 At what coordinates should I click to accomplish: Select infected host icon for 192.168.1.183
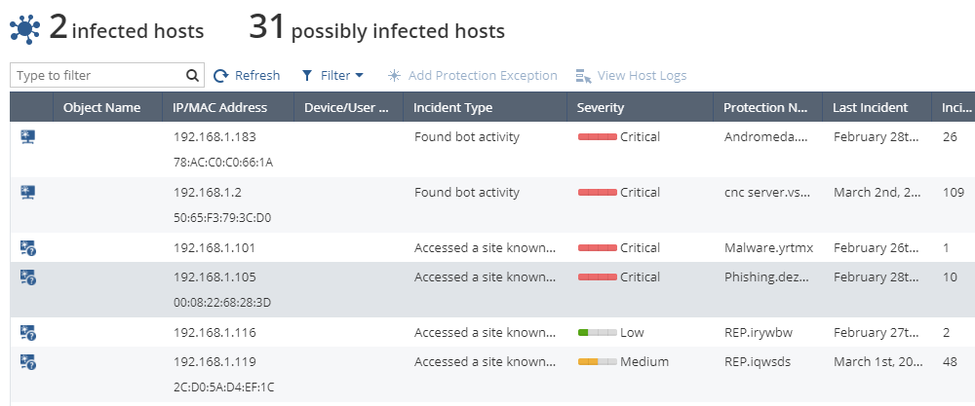[x=27, y=136]
